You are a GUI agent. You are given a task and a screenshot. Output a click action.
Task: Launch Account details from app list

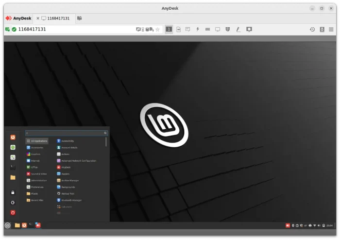(67, 148)
